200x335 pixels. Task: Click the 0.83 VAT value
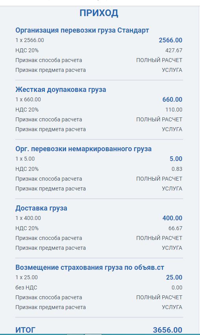click(177, 169)
